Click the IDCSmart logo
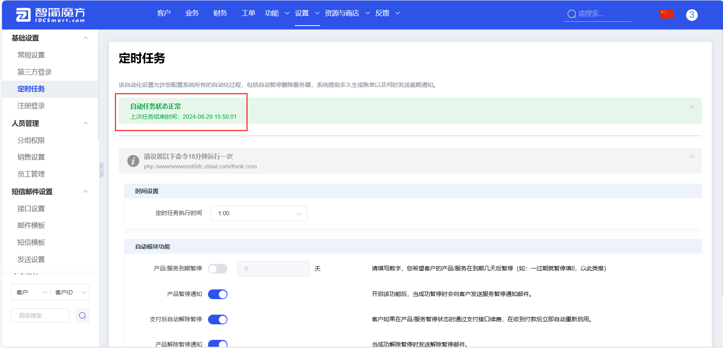The height and width of the screenshot is (348, 723). pyautogui.click(x=50, y=15)
